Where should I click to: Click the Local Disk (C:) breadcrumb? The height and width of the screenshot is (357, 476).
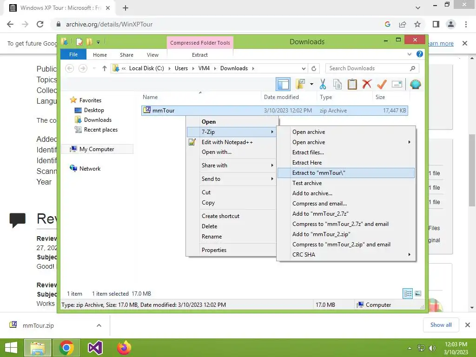pos(146,68)
